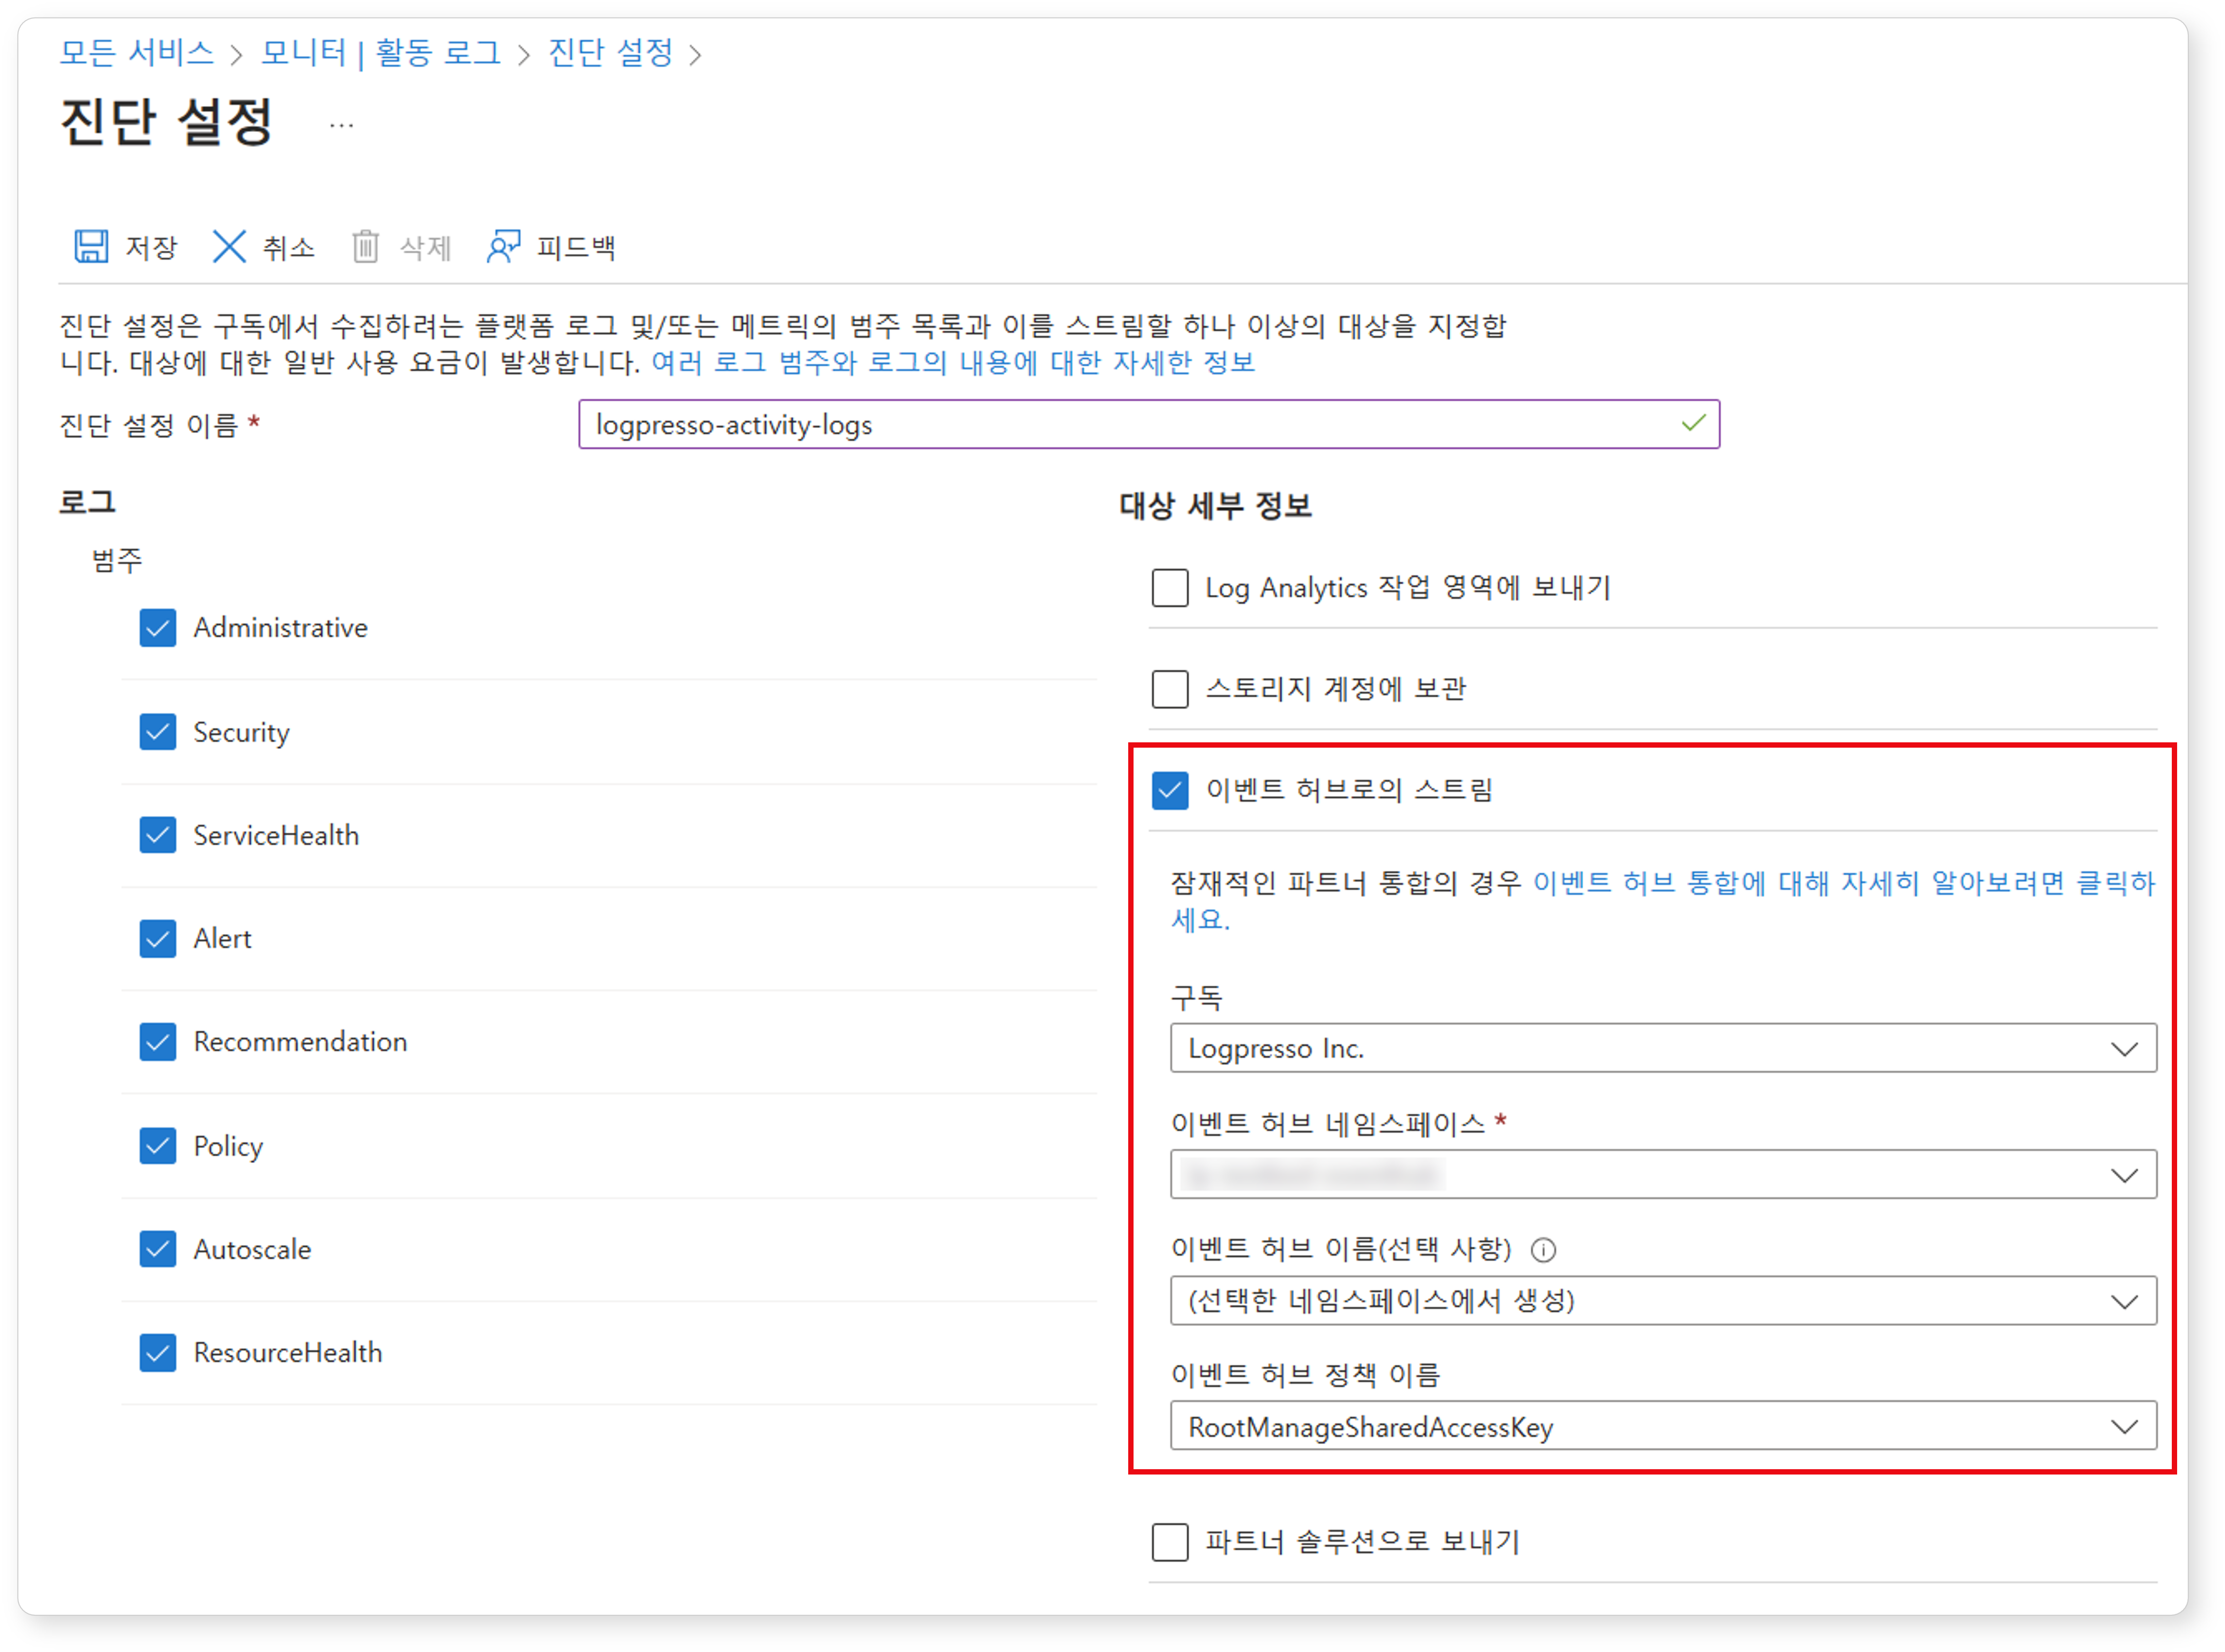Click the 이벤트 허브 정책 이름 label
The height and width of the screenshot is (1652, 2225).
(1305, 1375)
